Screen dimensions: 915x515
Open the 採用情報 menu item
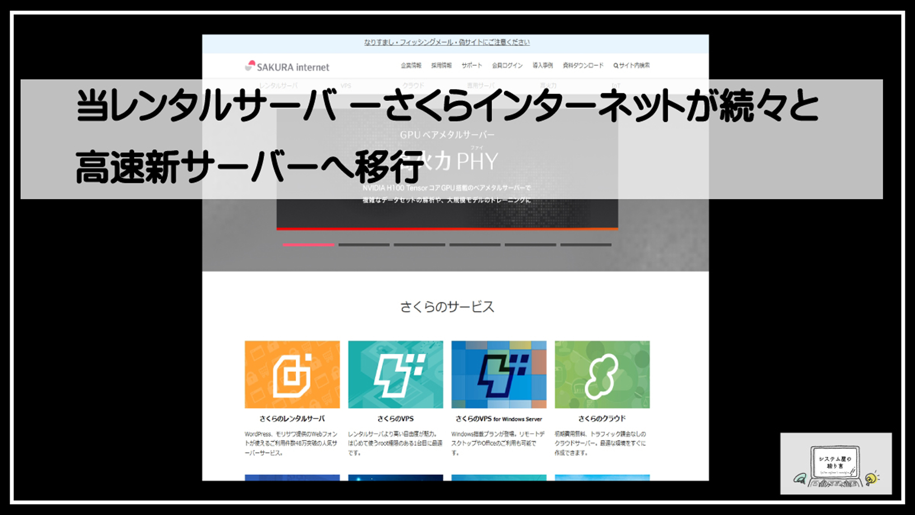point(441,65)
